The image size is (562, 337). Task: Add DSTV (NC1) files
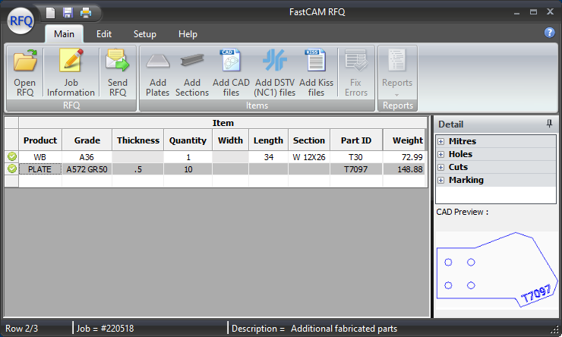coord(275,73)
